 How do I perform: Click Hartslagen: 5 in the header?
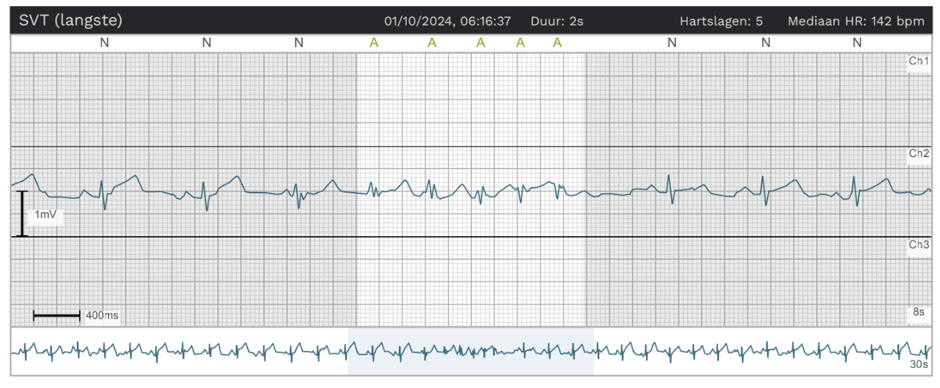pos(721,21)
